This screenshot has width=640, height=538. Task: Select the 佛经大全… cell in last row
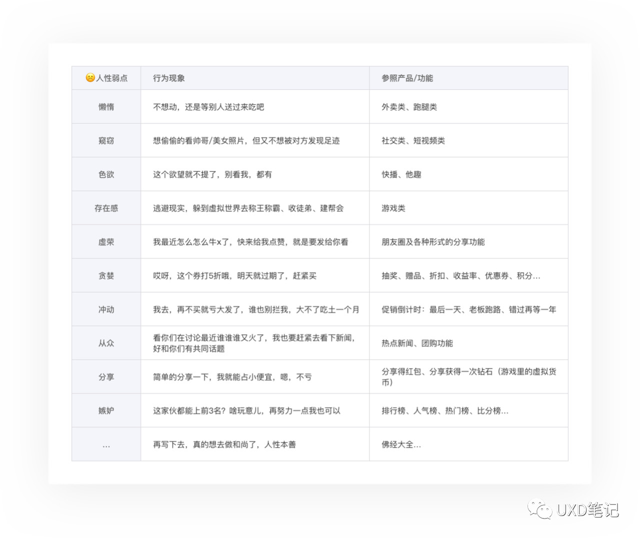coord(401,445)
